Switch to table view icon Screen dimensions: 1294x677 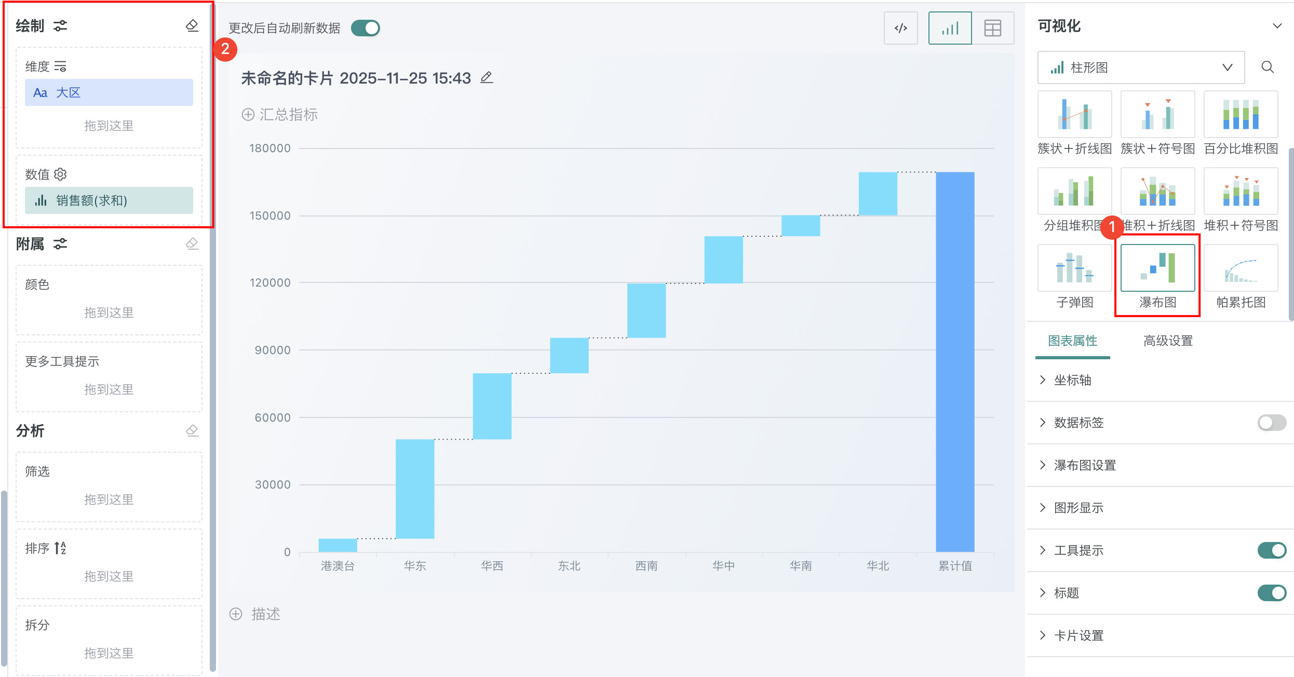point(992,28)
